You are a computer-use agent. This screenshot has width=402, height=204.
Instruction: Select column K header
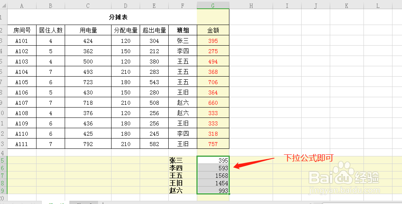point(346,6)
